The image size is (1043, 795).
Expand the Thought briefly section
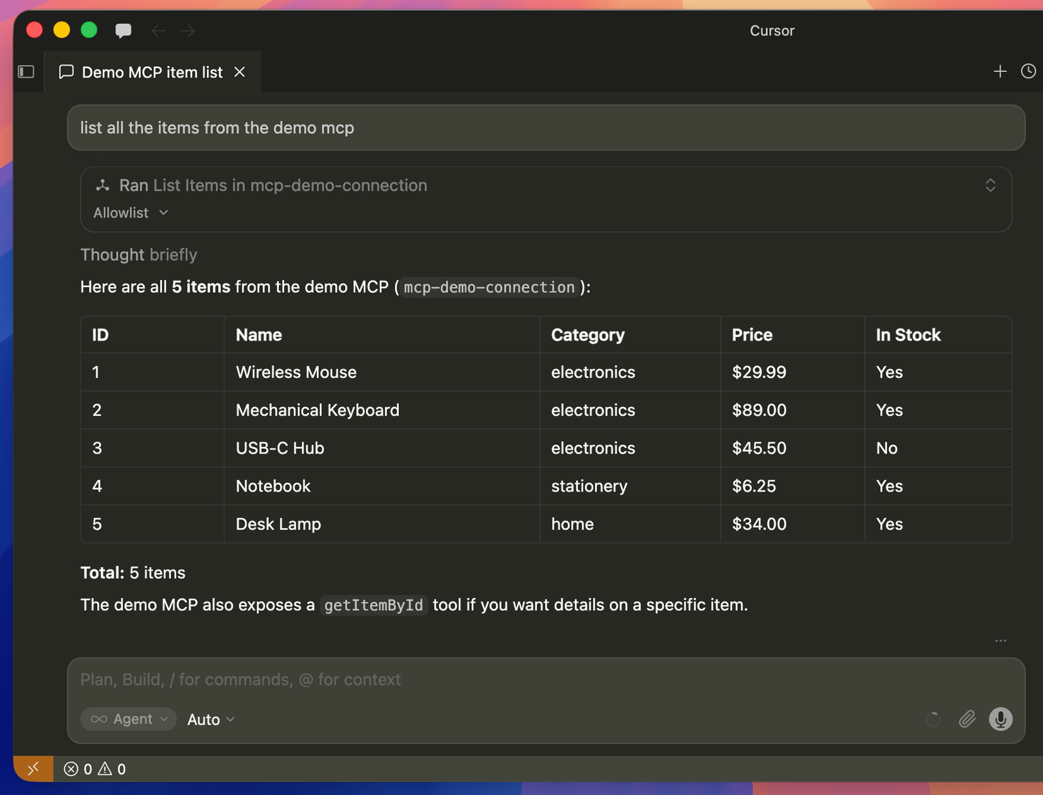[x=139, y=254]
